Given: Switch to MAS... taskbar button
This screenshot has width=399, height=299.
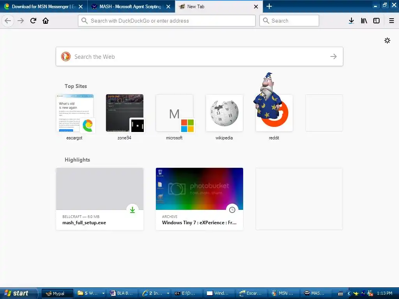Looking at the screenshot, I should (x=317, y=294).
